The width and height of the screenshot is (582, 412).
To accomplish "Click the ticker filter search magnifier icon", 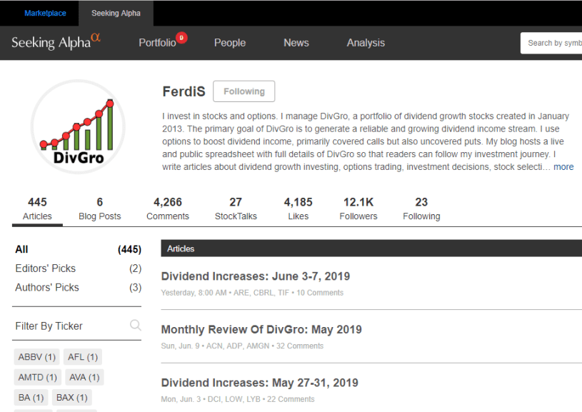I will [x=135, y=326].
